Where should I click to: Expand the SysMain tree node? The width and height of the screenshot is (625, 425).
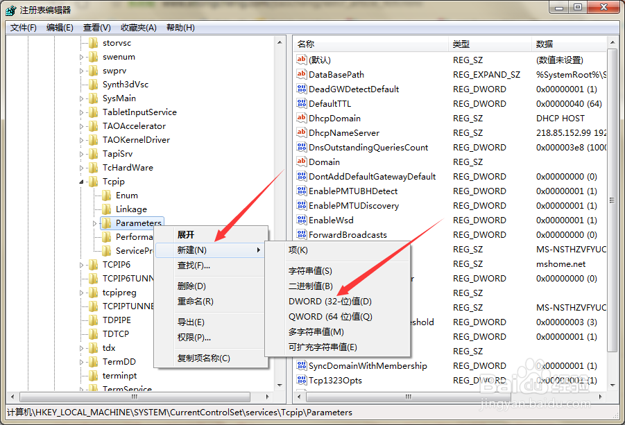[x=81, y=98]
